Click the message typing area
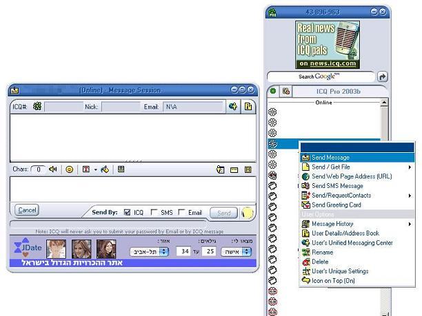The height and width of the screenshot is (316, 422). point(133,189)
